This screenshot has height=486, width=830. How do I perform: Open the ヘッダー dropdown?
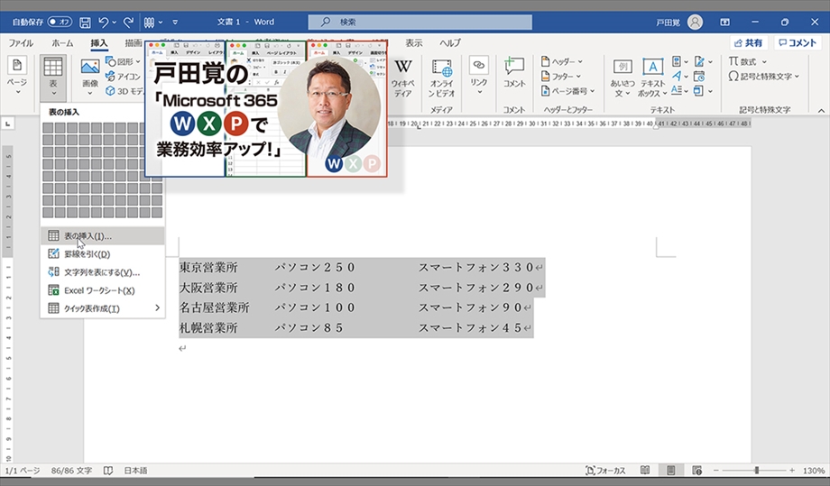pyautogui.click(x=562, y=62)
